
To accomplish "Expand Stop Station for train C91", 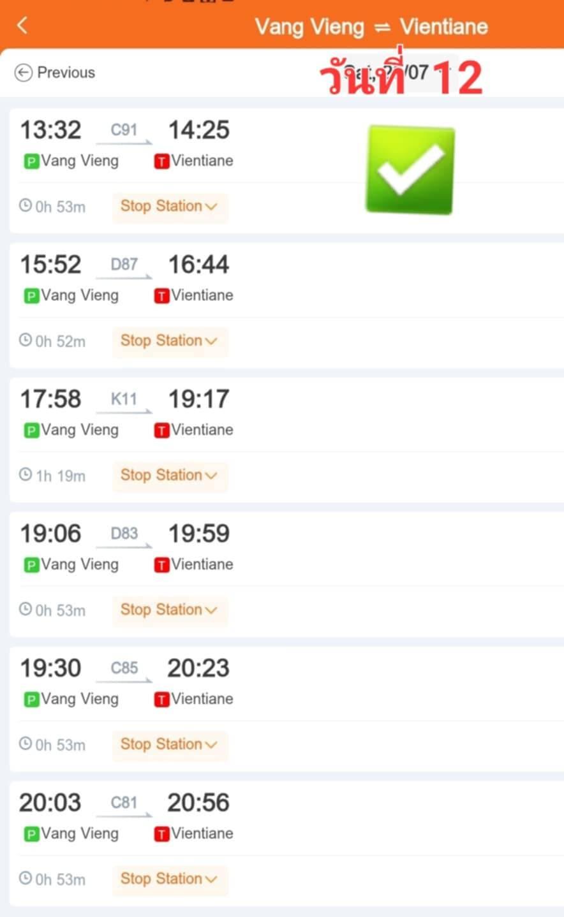I will tap(170, 206).
